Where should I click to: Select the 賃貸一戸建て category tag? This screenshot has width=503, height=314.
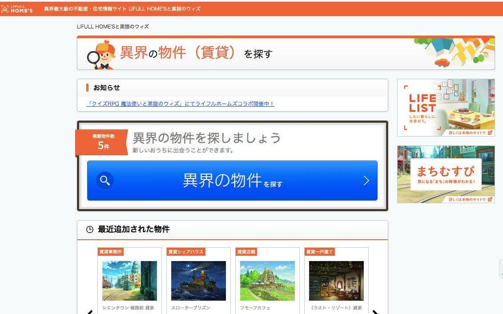tap(319, 252)
